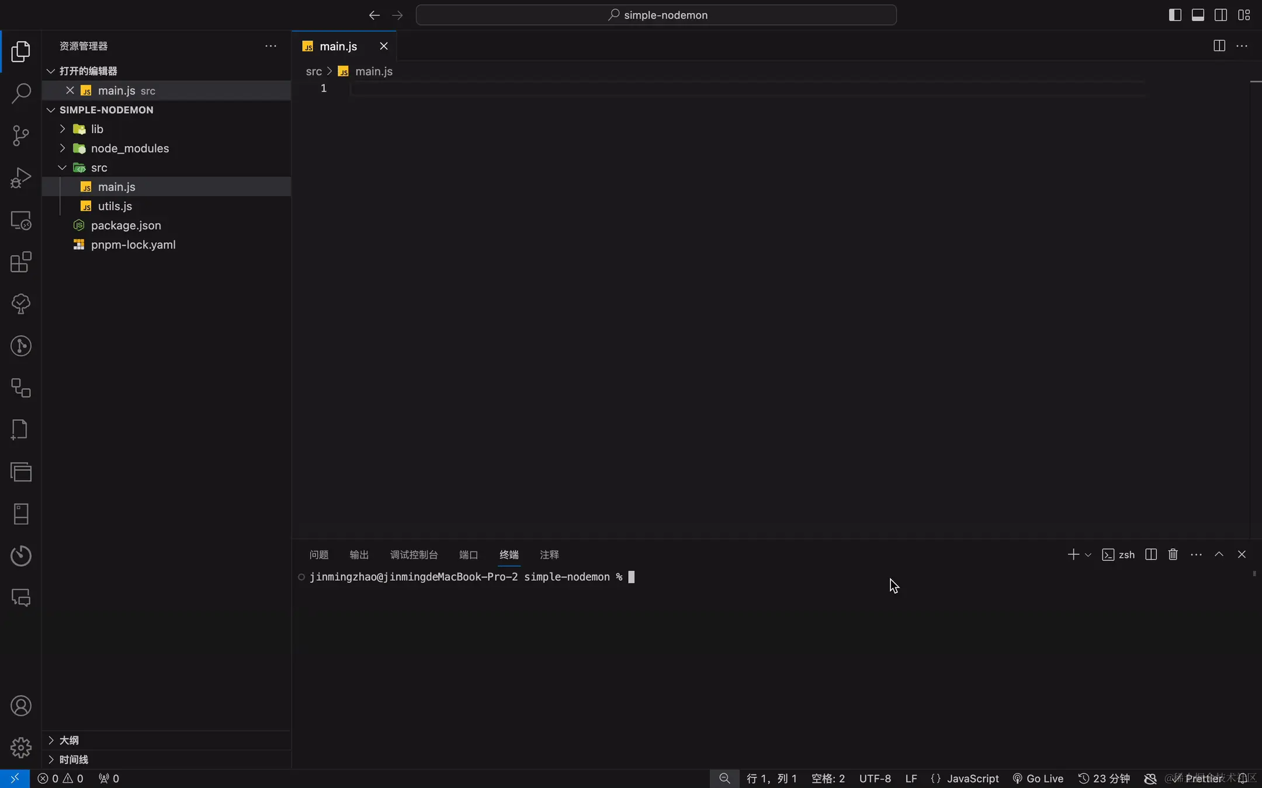Switch to the 调试控制台 panel tab
1262x788 pixels.
(x=414, y=555)
